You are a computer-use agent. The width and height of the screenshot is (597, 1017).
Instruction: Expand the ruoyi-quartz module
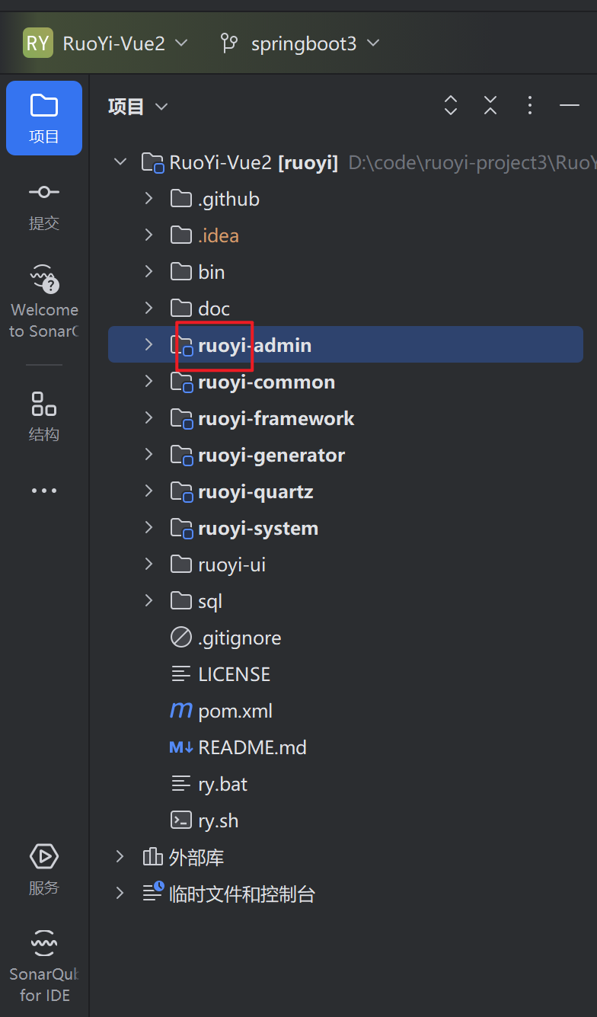click(x=148, y=491)
